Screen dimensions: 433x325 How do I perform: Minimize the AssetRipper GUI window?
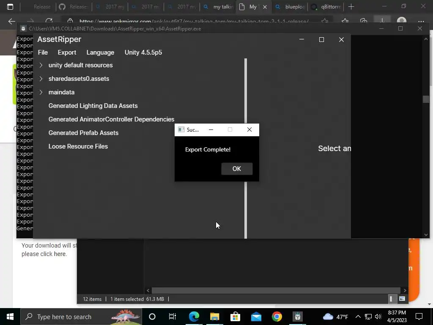(x=301, y=39)
